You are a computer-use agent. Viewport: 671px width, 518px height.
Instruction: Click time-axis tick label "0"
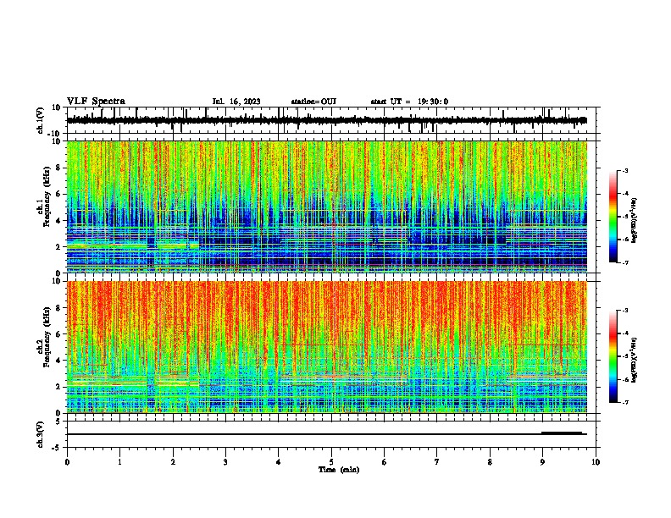pos(67,462)
